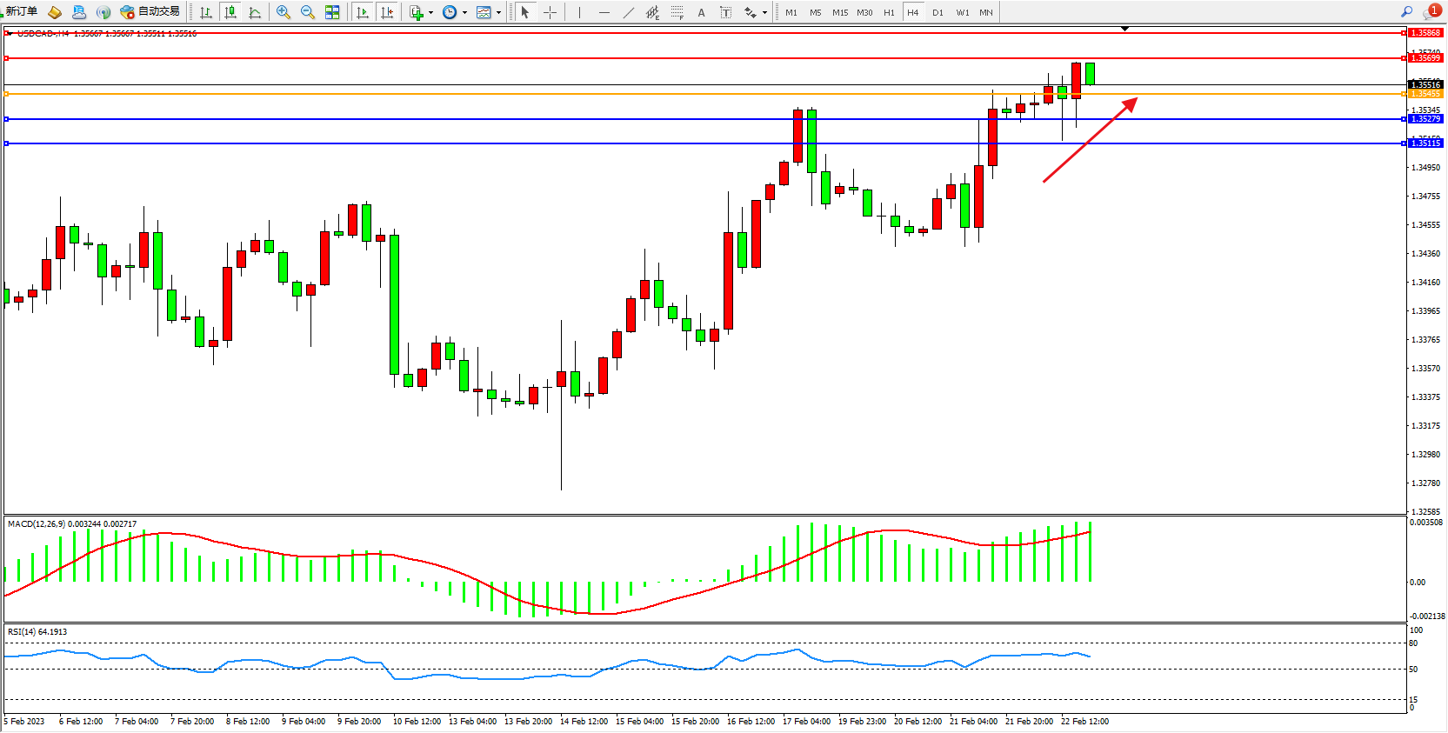Enable 自动交易 auto trading button
The height and width of the screenshot is (733, 1448).
pyautogui.click(x=150, y=11)
